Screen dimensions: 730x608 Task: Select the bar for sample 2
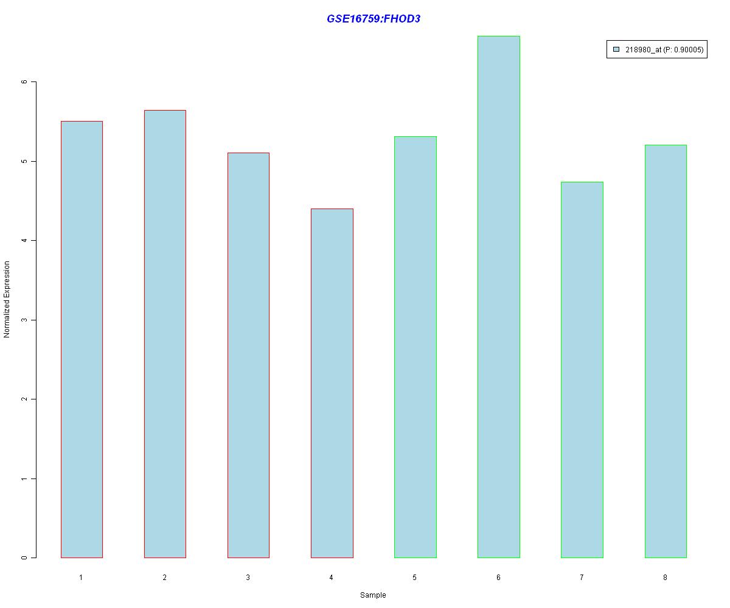point(165,334)
